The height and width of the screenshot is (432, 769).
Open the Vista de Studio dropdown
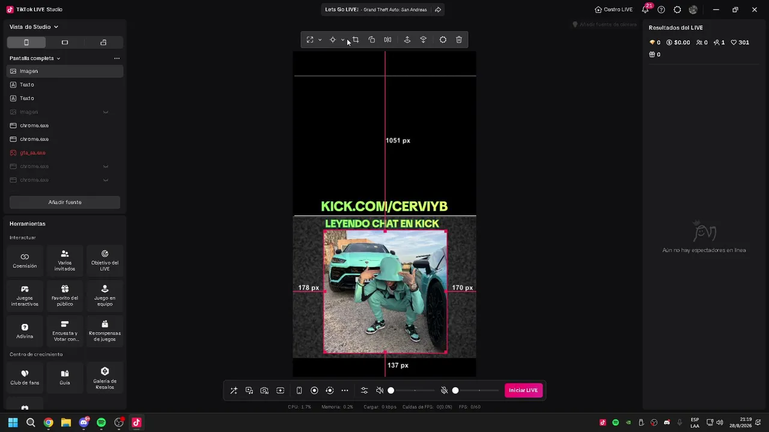34,27
